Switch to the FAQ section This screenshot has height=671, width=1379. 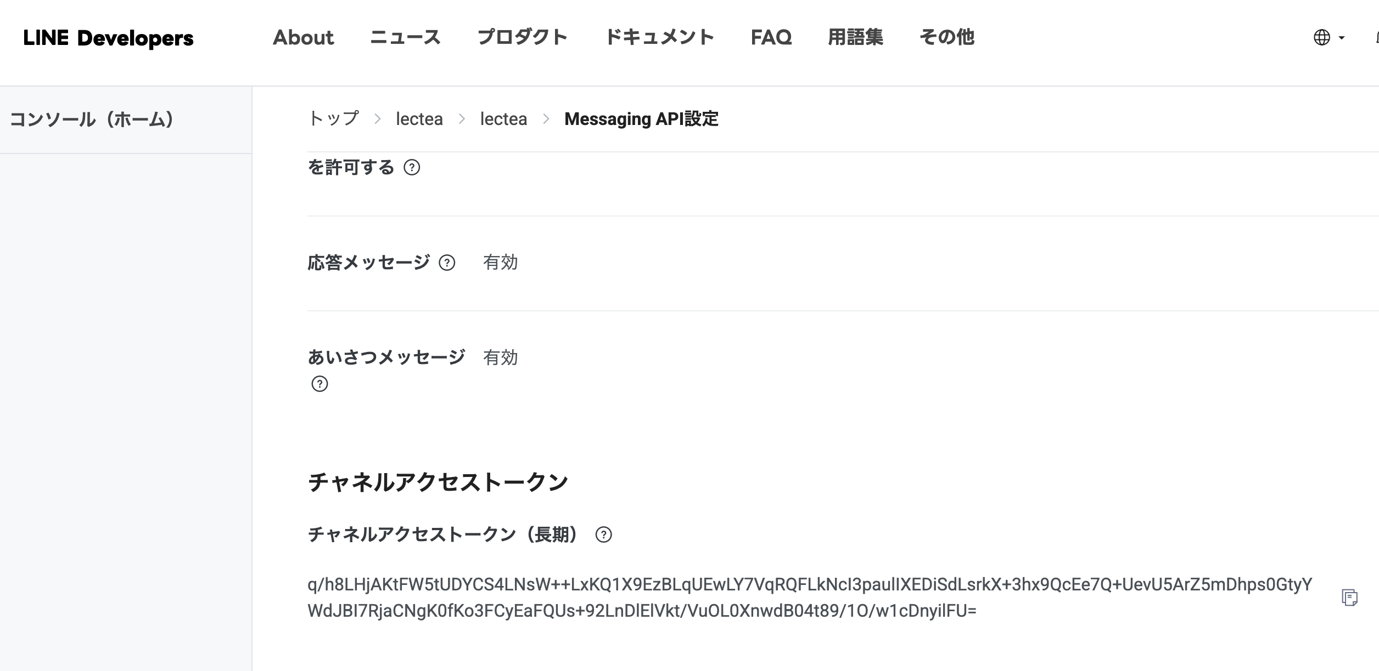(771, 37)
